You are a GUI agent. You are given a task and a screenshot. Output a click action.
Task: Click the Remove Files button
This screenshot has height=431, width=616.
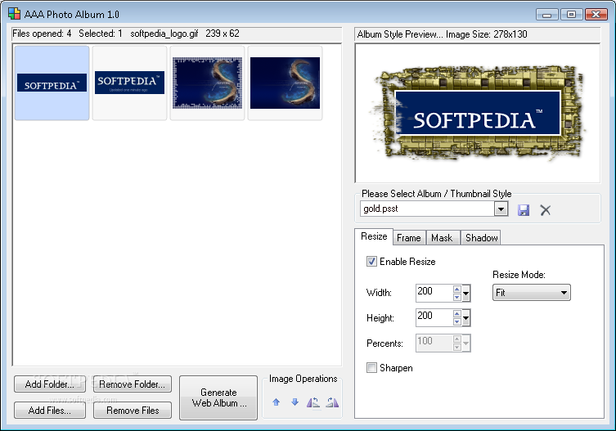click(x=132, y=410)
